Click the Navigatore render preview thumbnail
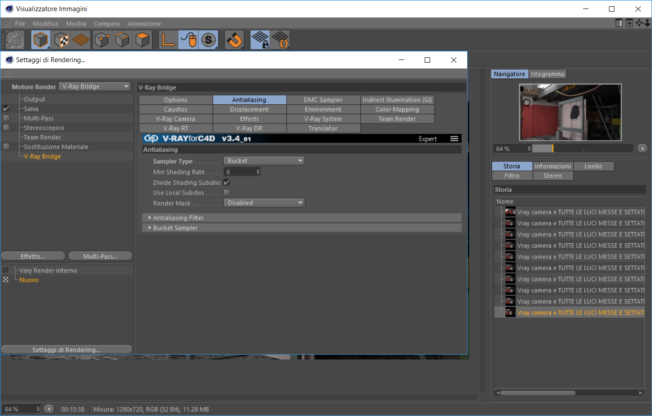Viewport: 652px width, 416px height. 570,112
